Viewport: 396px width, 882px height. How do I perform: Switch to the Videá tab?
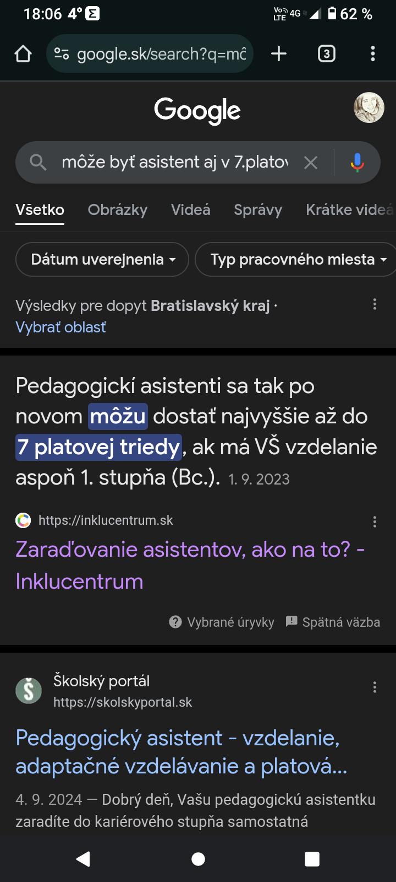(190, 210)
